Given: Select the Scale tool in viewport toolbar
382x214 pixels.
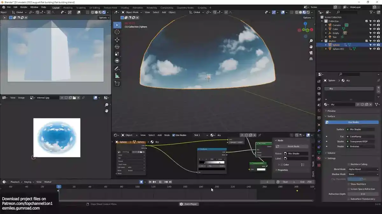Looking at the screenshot, I should tap(117, 54).
